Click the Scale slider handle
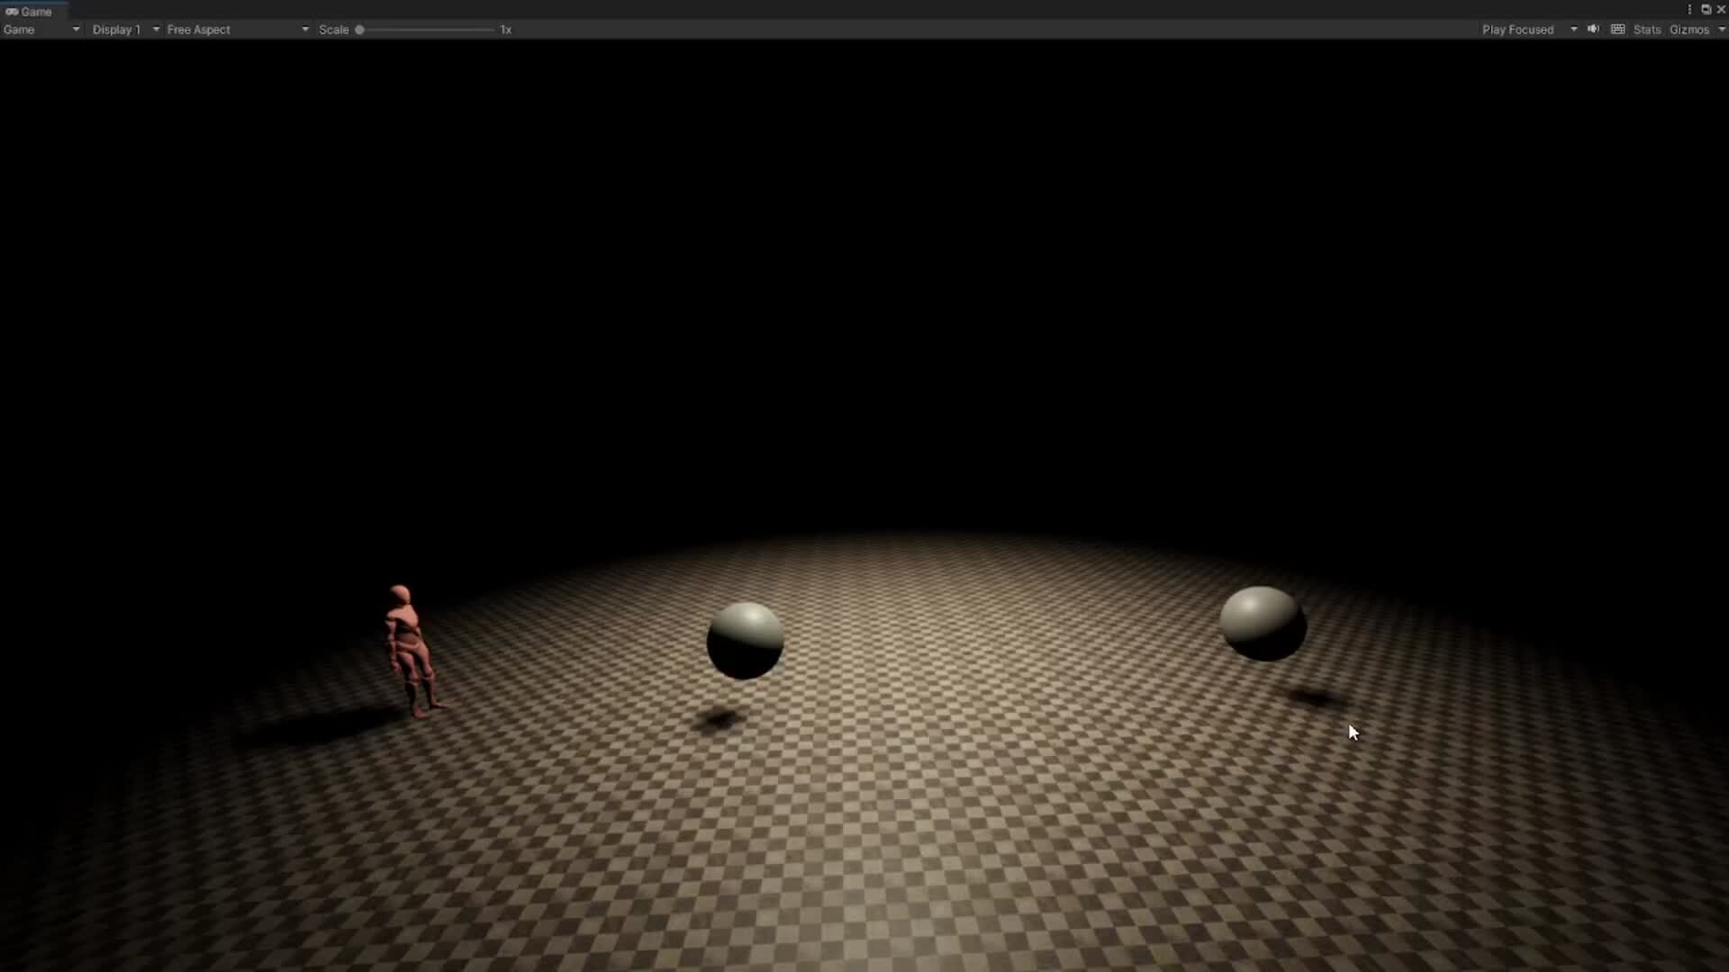The height and width of the screenshot is (972, 1729). tap(360, 30)
